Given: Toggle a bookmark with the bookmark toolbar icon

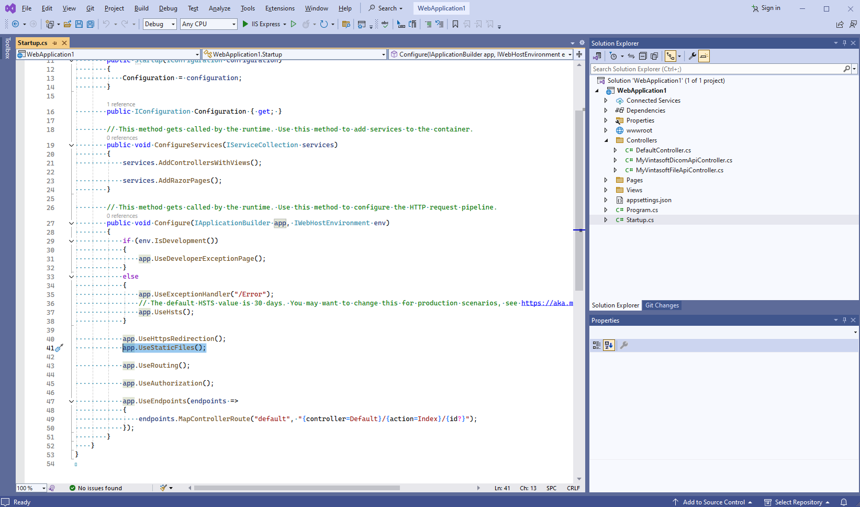Looking at the screenshot, I should click(455, 24).
